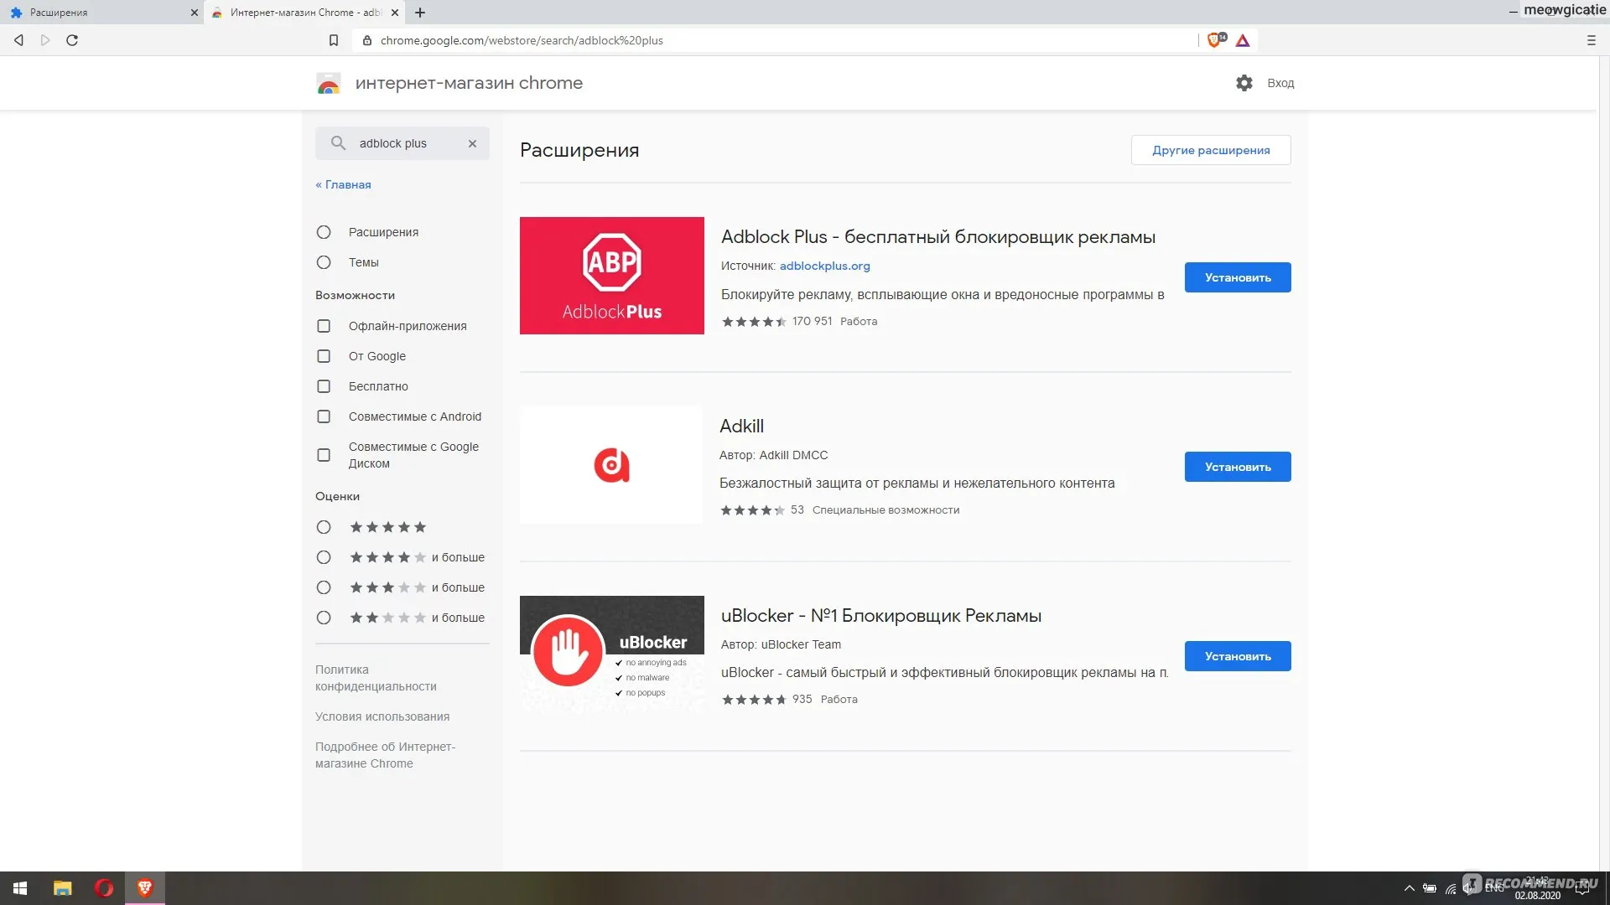Close the Расширения tab

tap(194, 13)
